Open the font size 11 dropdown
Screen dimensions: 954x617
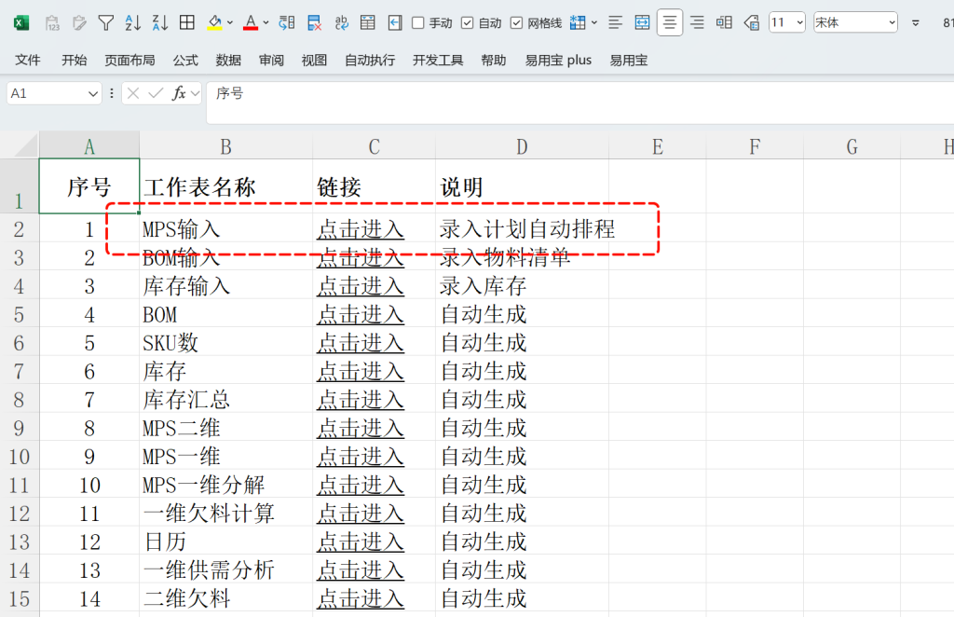(800, 23)
